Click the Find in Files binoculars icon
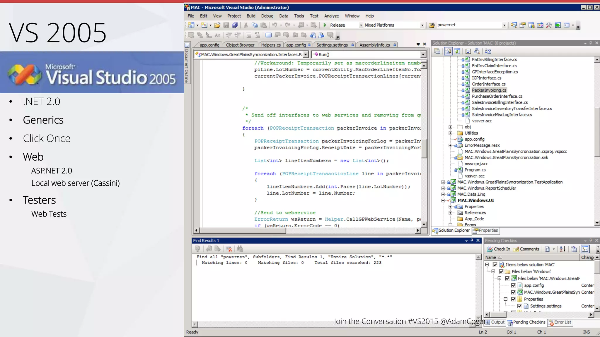The height and width of the screenshot is (337, 600). tap(432, 25)
